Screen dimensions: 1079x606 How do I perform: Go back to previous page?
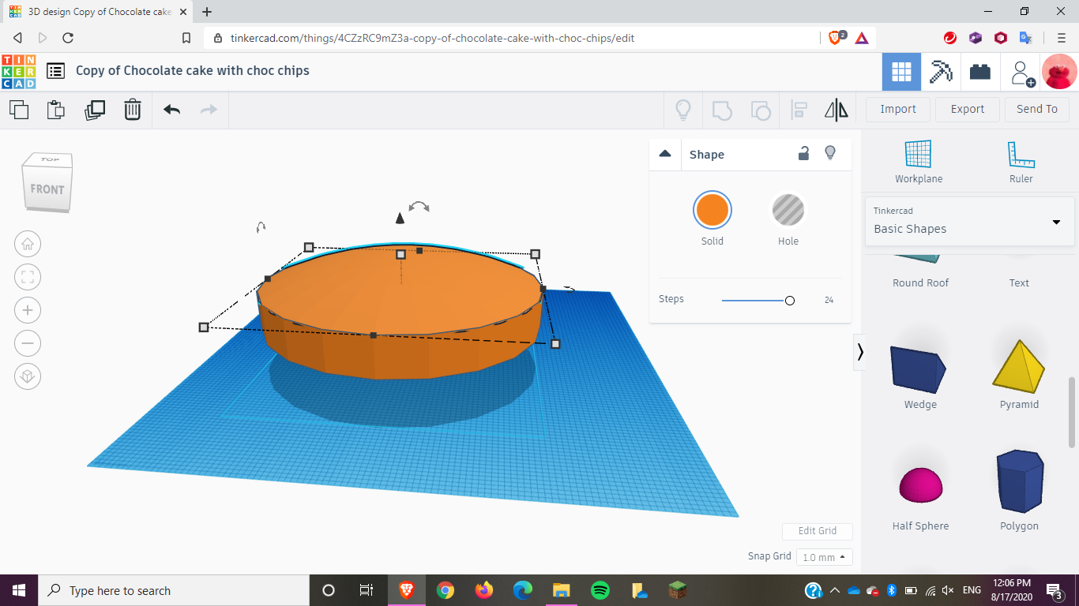click(17, 38)
